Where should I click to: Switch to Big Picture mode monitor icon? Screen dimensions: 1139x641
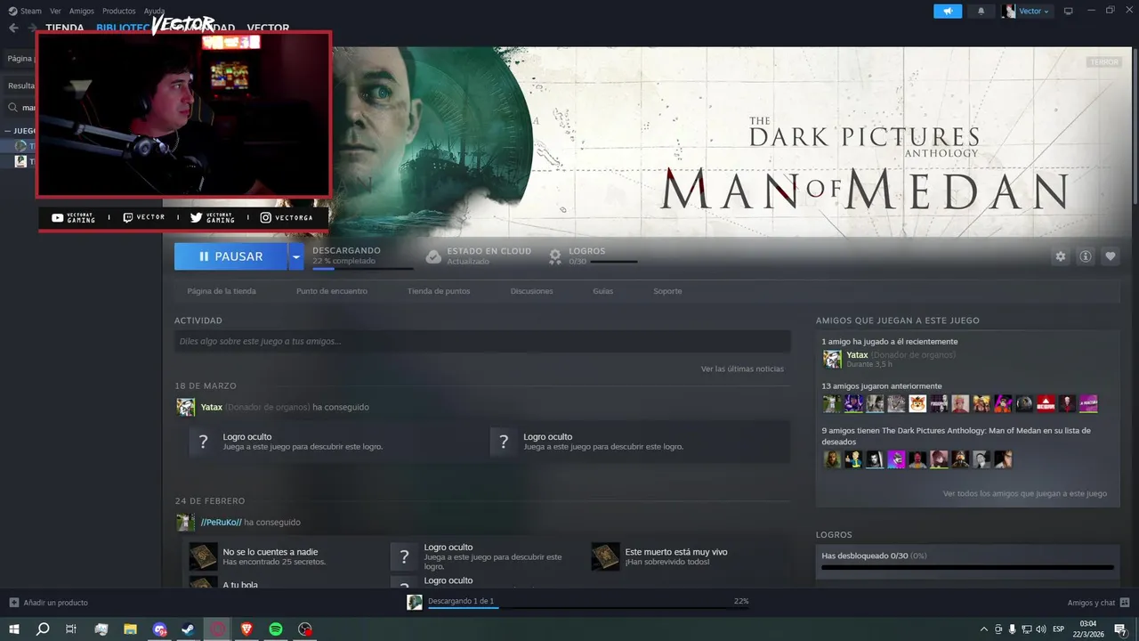(1069, 11)
